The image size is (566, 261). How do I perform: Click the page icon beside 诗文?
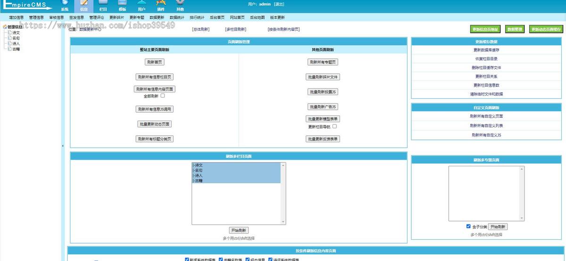point(10,33)
